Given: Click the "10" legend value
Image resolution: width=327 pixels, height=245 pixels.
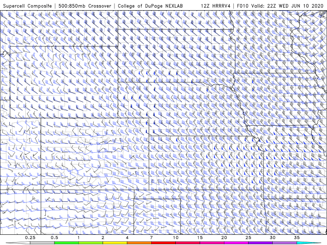Looking at the screenshot, I should pos(176,238).
